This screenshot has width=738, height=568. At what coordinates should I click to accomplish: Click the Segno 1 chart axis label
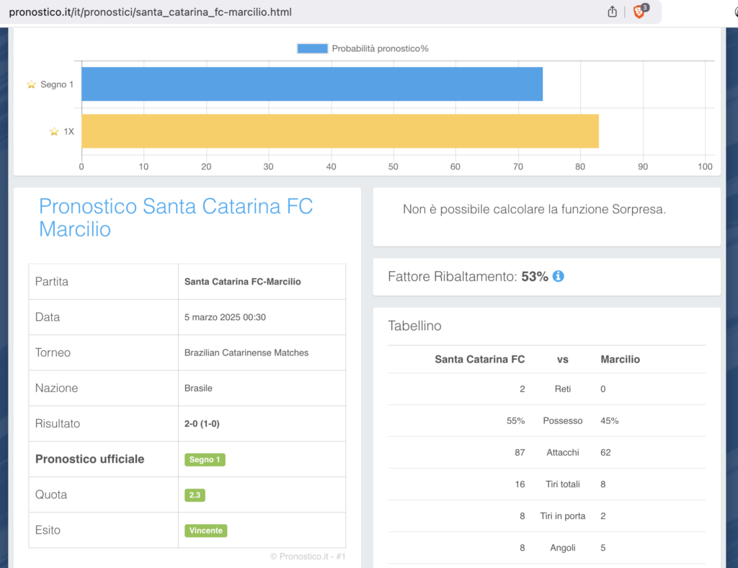point(57,84)
